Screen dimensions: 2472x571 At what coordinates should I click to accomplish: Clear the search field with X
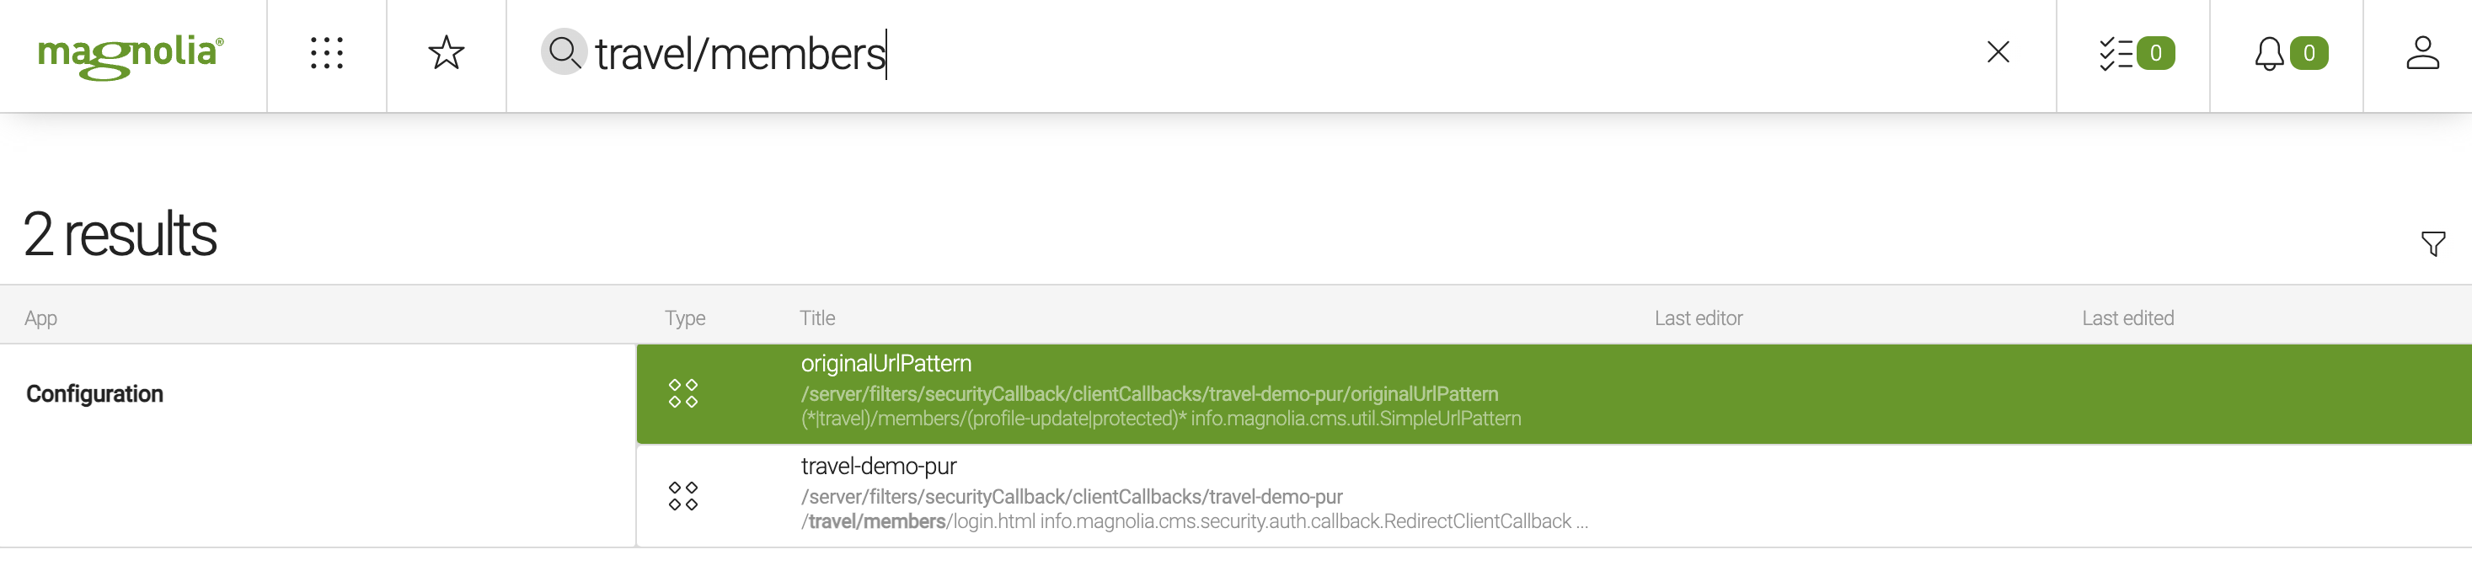click(1998, 53)
